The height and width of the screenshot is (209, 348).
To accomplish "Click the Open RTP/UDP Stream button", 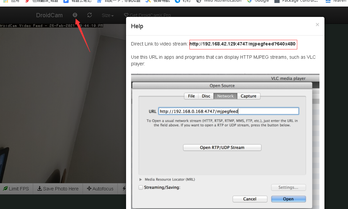I will pyautogui.click(x=222, y=148).
